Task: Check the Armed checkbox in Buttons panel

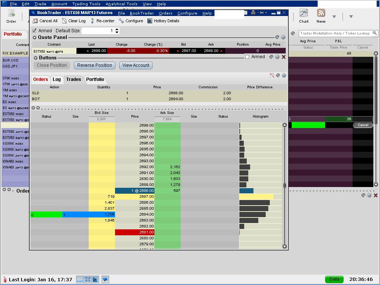Action: tap(247, 57)
